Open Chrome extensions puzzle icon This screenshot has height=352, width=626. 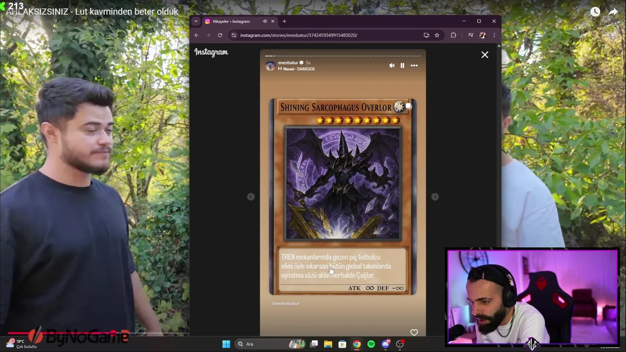(453, 35)
